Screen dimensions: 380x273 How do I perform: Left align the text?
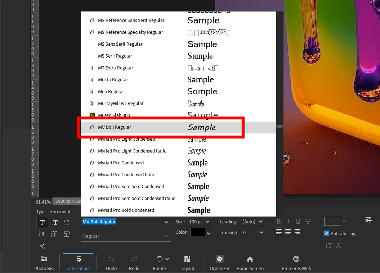tap(279, 232)
